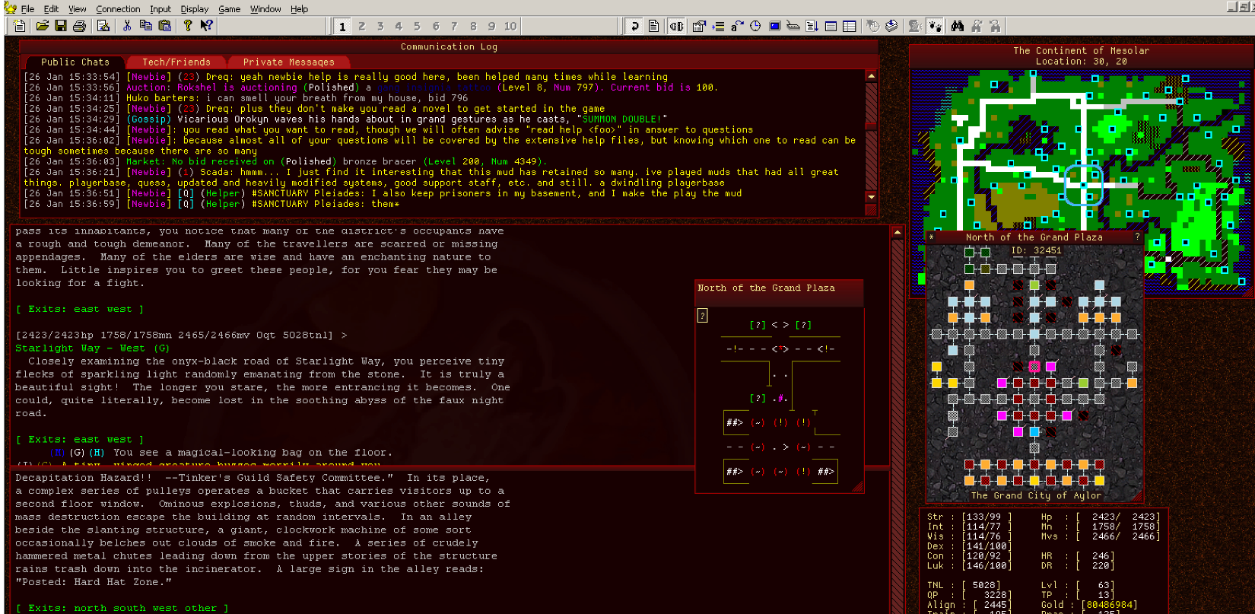Paste from clipboard toolbar icon

tap(164, 26)
